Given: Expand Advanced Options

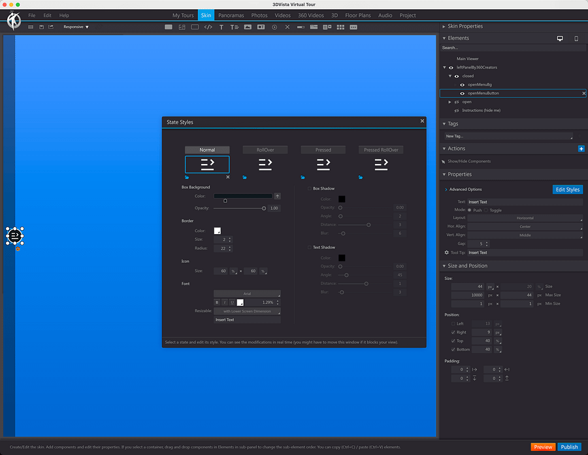Looking at the screenshot, I should pos(446,190).
